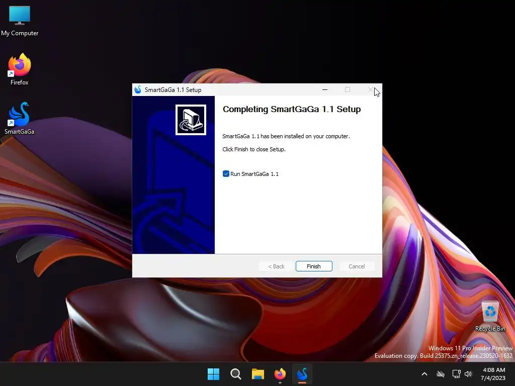Click the installer computer graphic in Setup
515x386 pixels.
coord(191,120)
